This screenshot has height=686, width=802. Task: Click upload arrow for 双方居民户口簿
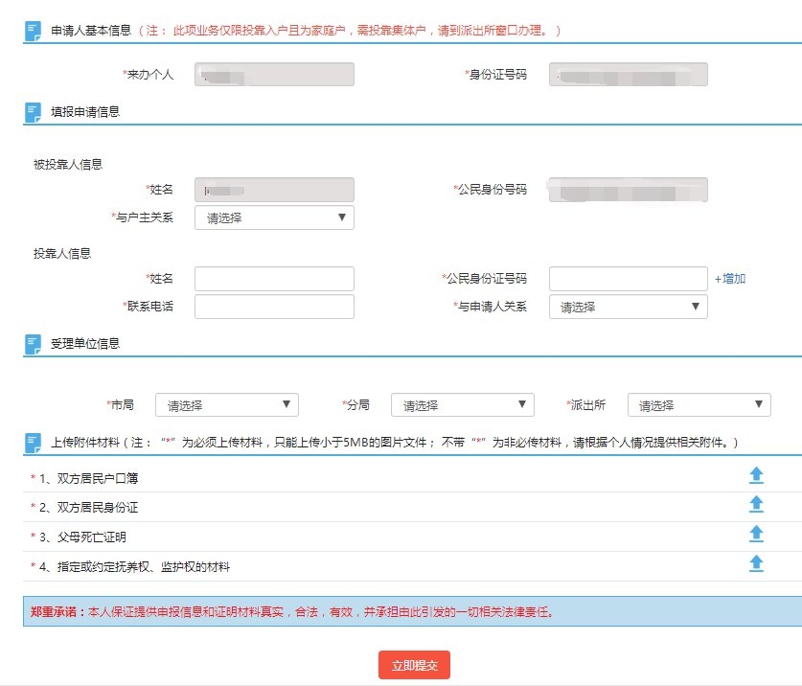tap(755, 475)
